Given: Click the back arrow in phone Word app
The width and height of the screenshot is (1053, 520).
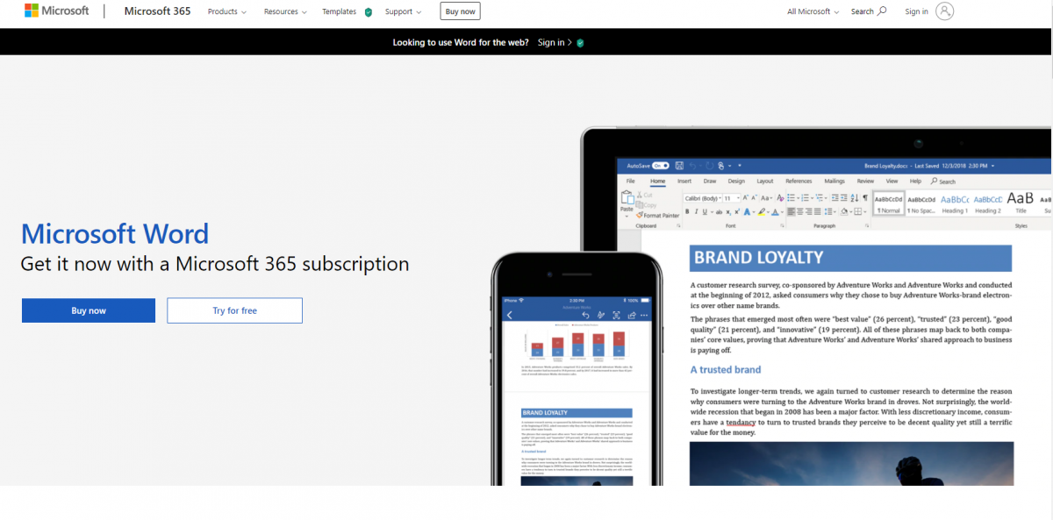Looking at the screenshot, I should (x=510, y=315).
